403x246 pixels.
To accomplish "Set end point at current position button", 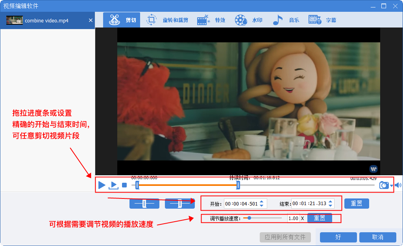I will (x=179, y=204).
